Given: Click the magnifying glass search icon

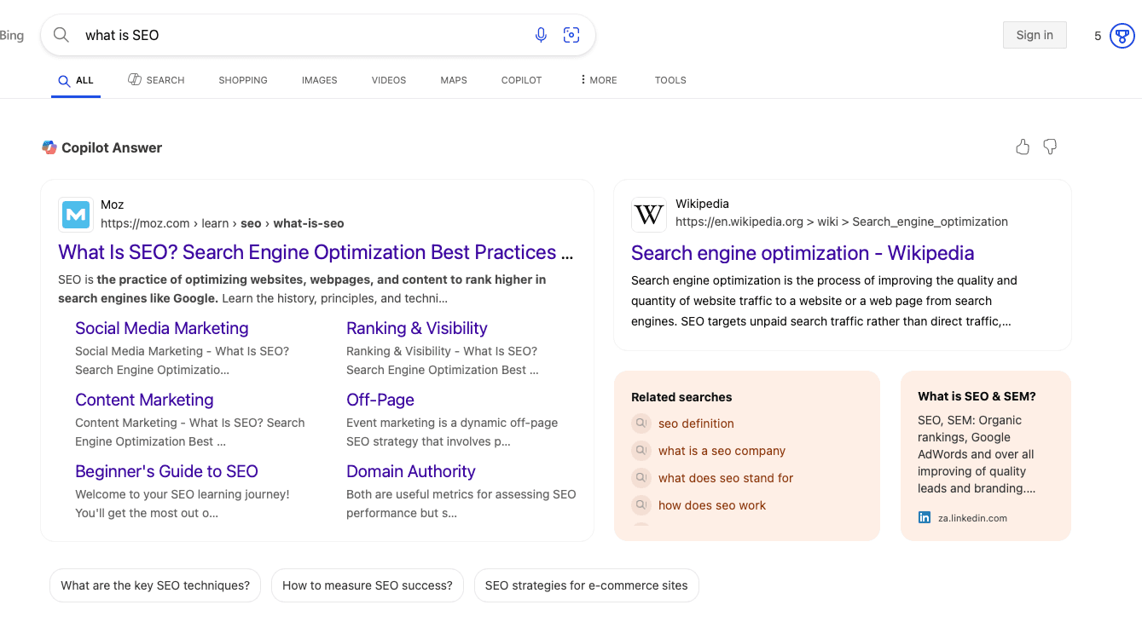Looking at the screenshot, I should [61, 35].
